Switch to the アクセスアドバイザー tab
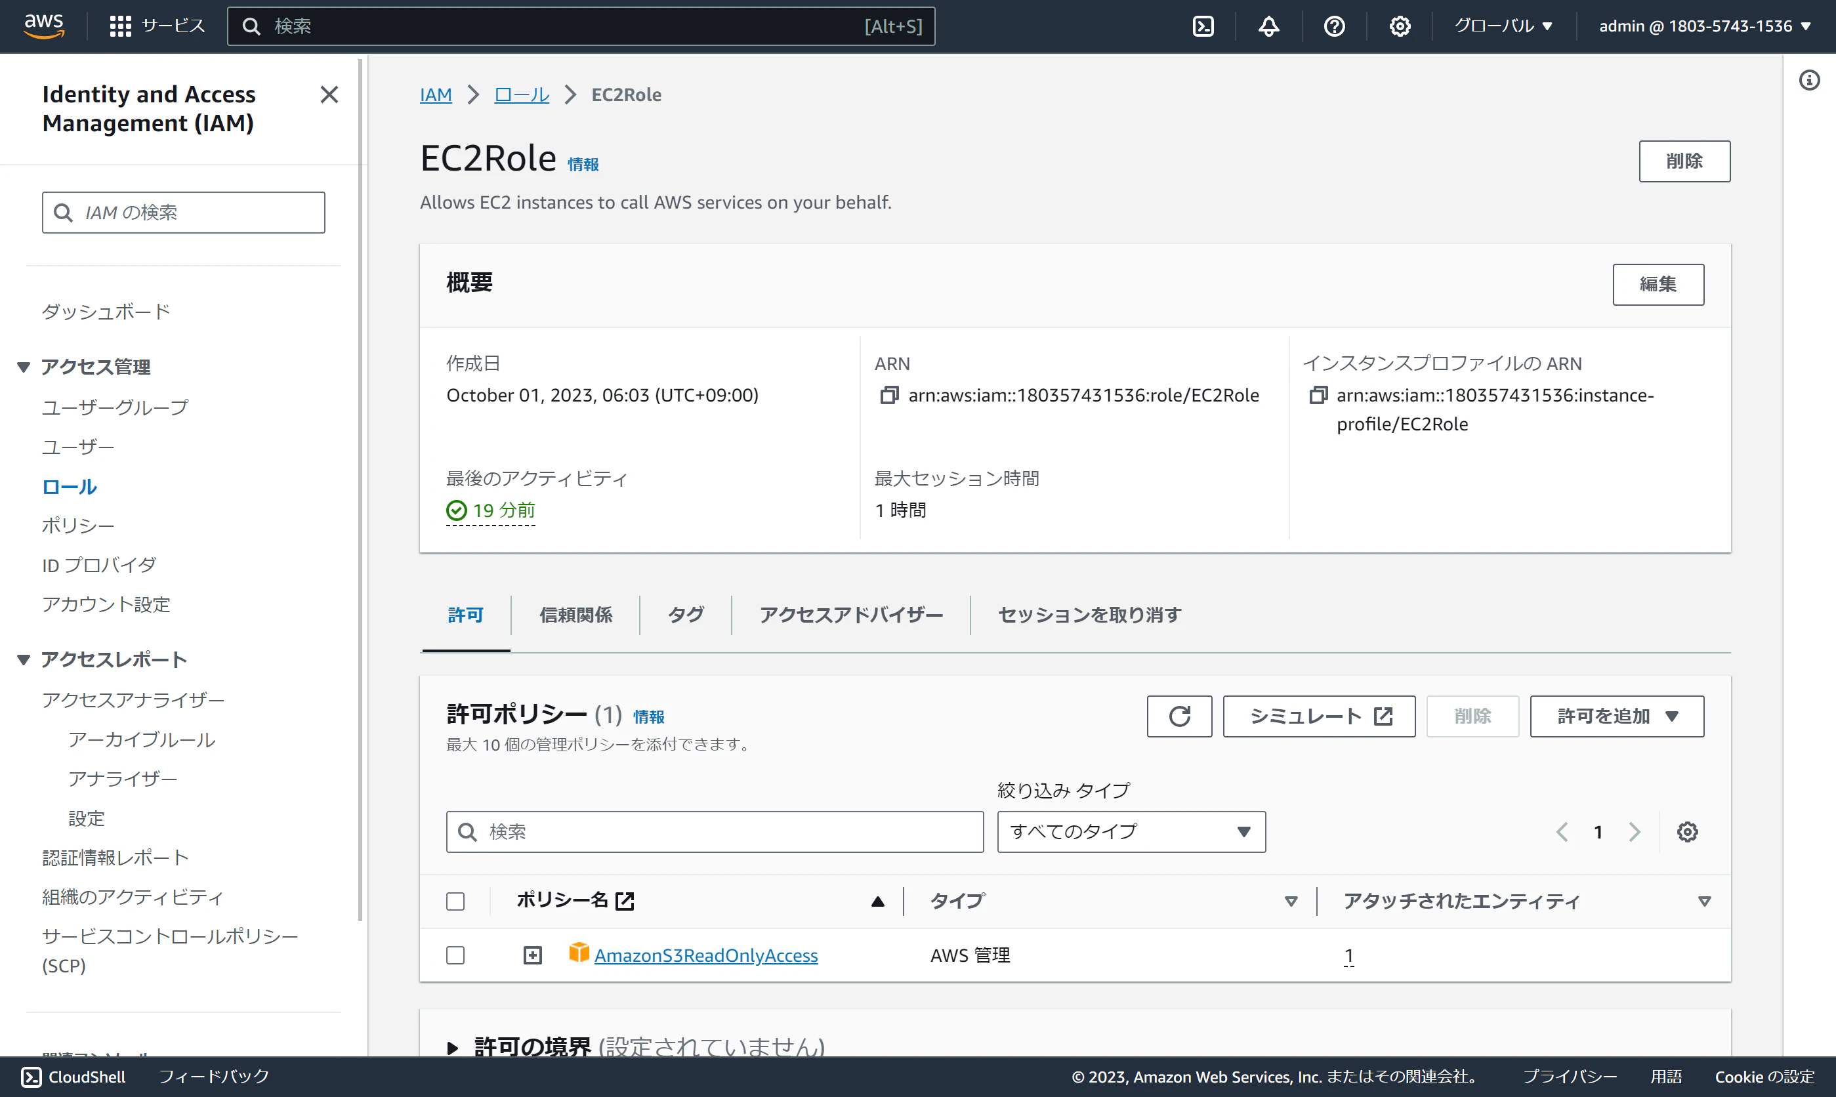The width and height of the screenshot is (1836, 1097). (850, 614)
